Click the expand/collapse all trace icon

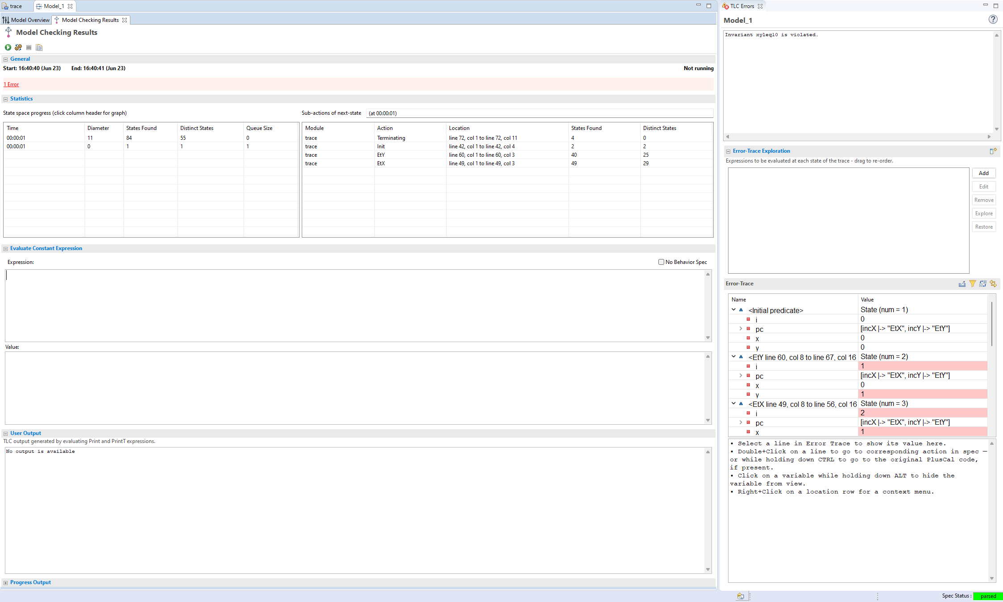click(982, 284)
